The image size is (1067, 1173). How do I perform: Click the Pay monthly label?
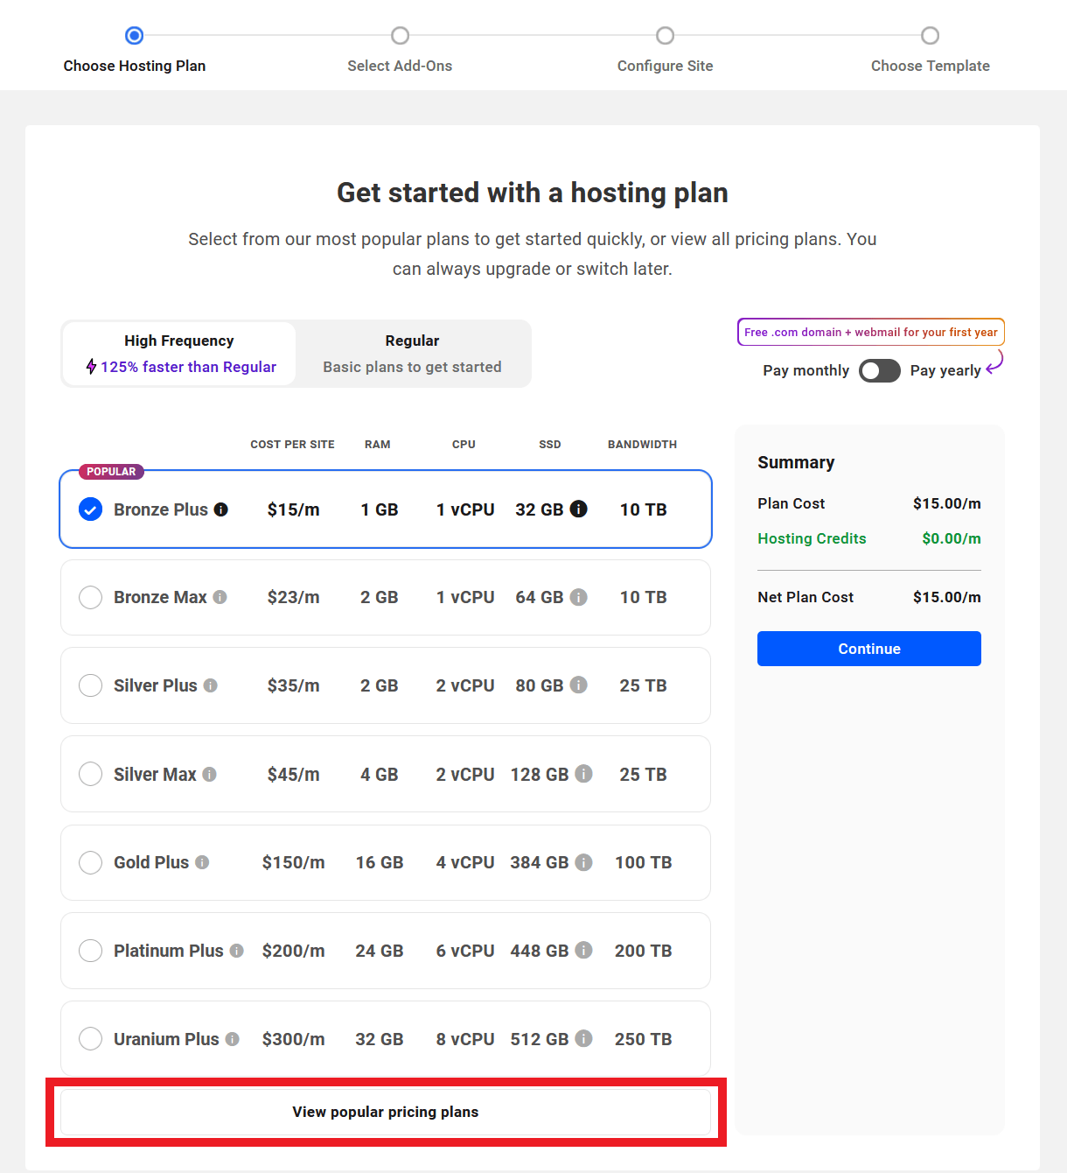[x=805, y=370]
